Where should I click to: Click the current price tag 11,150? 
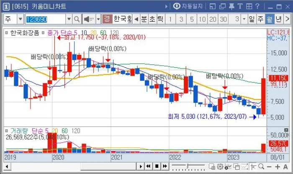click(x=278, y=78)
